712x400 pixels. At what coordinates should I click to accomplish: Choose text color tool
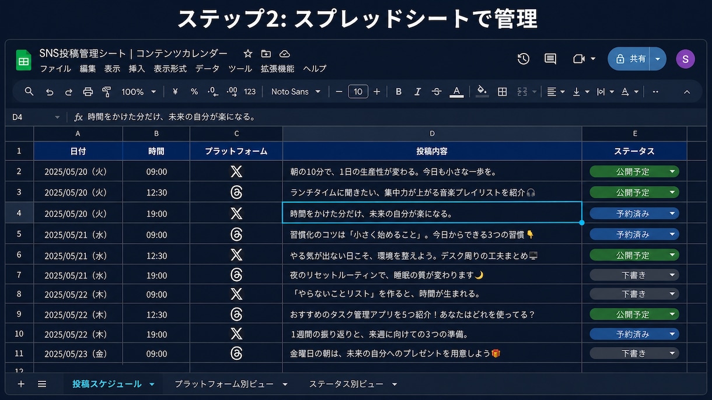click(x=457, y=92)
